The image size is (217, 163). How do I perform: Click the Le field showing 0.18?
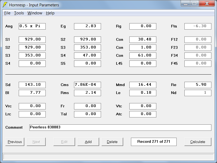pyautogui.click(x=143, y=93)
